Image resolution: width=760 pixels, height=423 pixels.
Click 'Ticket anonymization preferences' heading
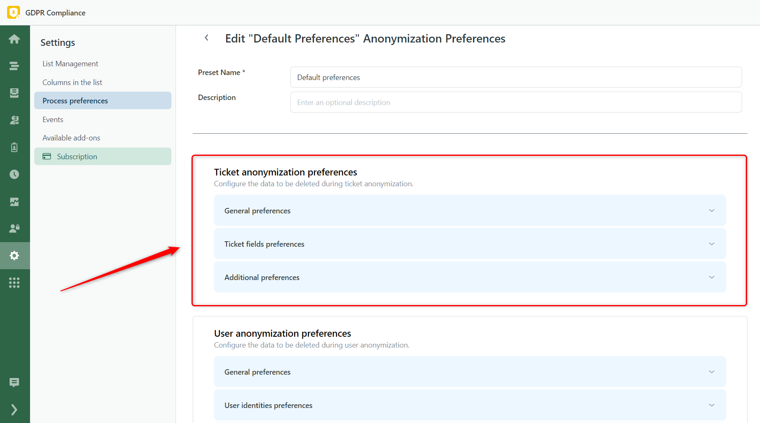click(x=286, y=172)
